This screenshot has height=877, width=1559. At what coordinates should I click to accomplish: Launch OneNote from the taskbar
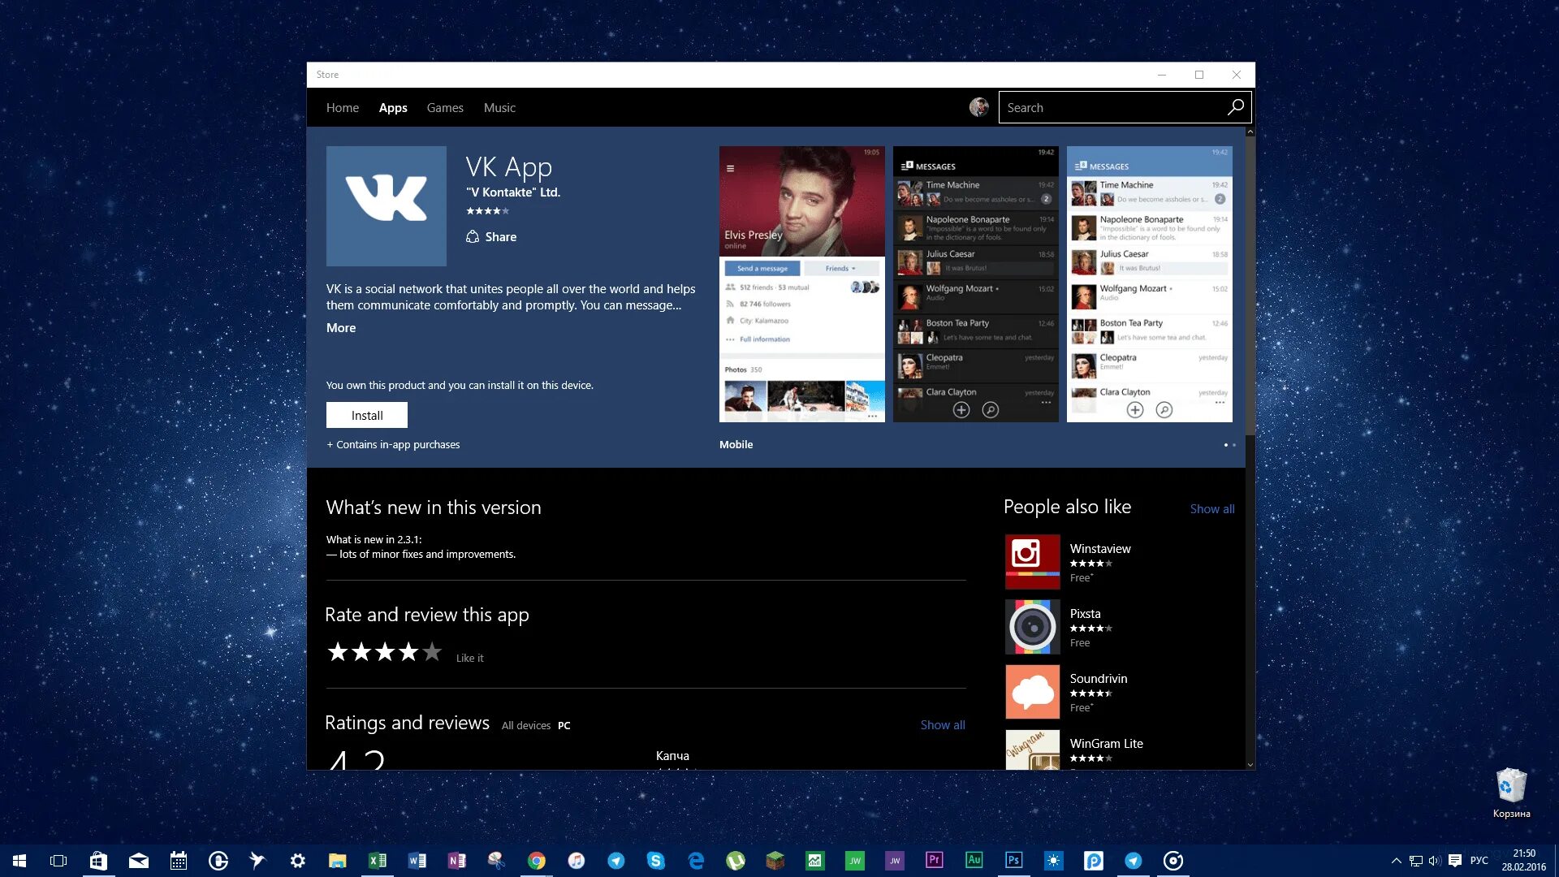[x=457, y=861]
